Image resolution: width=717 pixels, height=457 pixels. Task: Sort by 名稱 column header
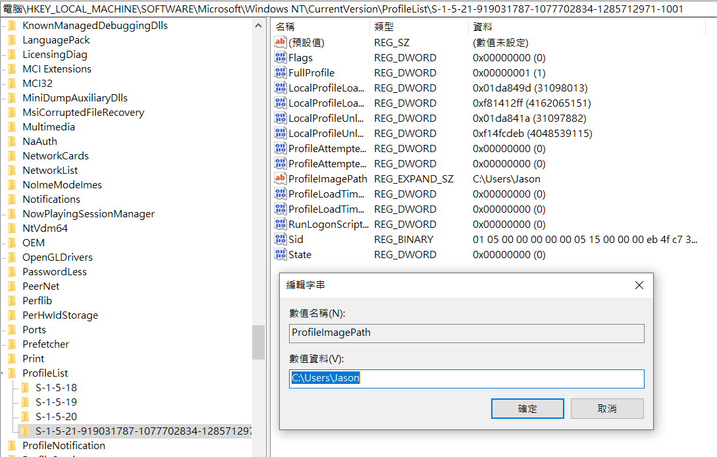pos(286,27)
